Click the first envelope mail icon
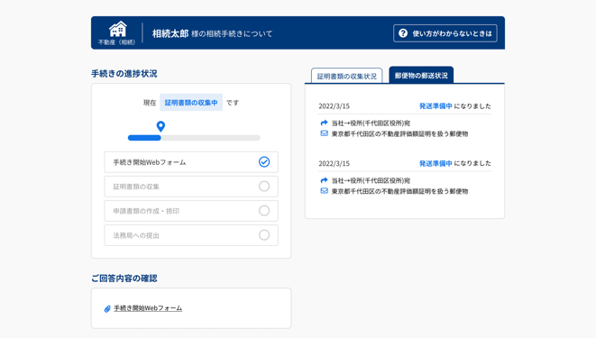 pyautogui.click(x=324, y=133)
